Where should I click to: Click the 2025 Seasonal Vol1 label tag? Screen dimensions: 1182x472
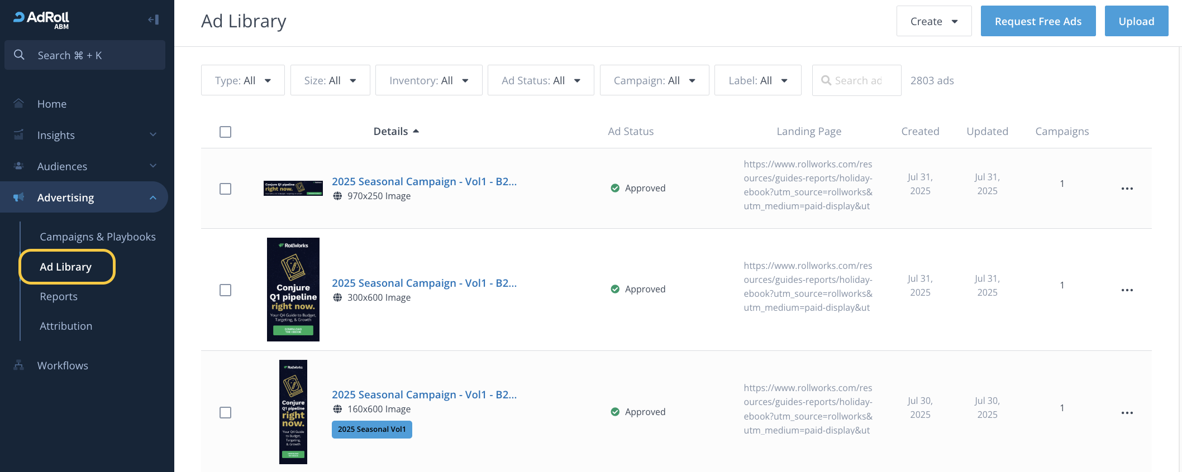pyautogui.click(x=371, y=430)
